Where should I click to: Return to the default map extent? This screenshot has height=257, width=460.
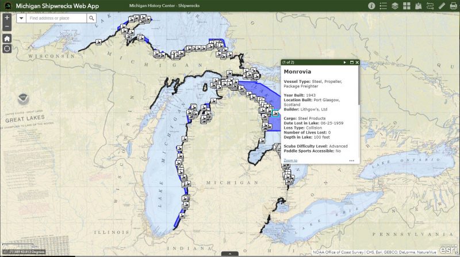[x=7, y=38]
